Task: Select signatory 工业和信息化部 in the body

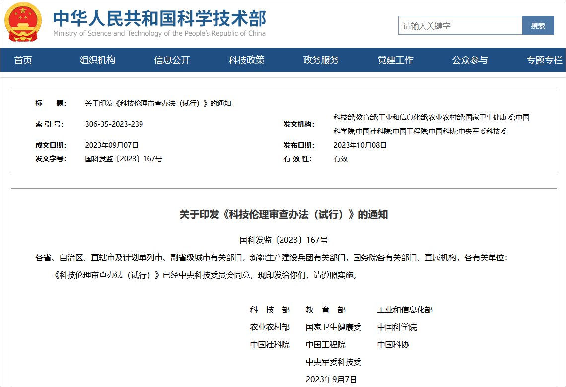Action: click(405, 310)
